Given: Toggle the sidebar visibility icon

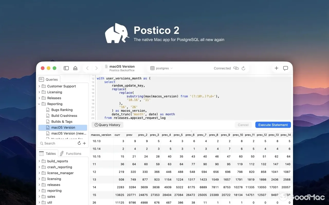Looking at the screenshot, I should point(66,68).
